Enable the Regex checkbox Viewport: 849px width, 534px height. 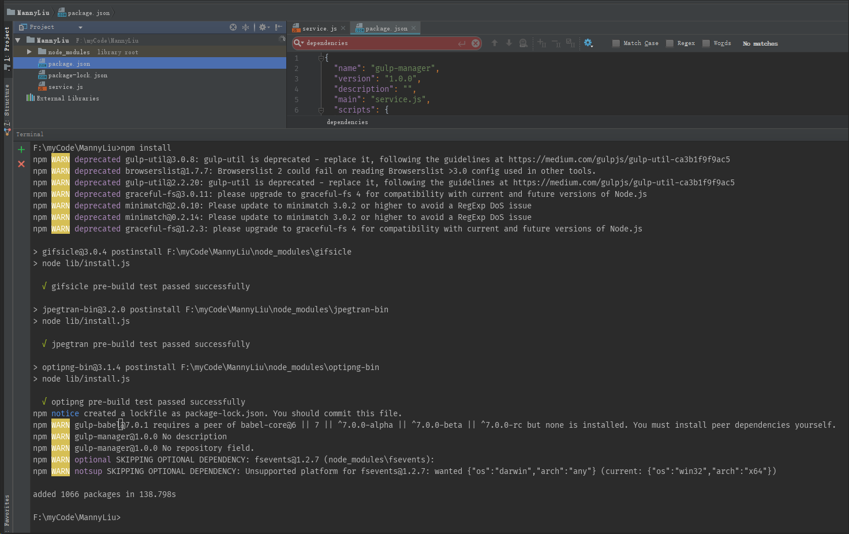[x=670, y=43]
